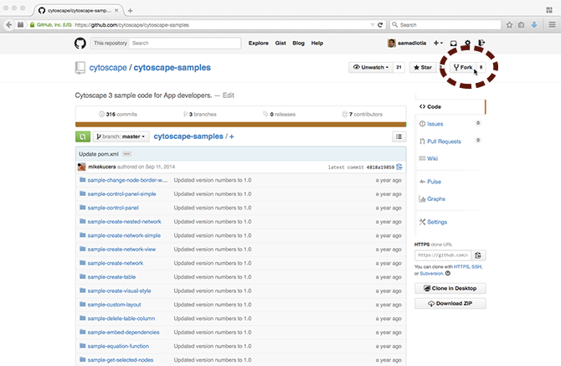The width and height of the screenshot is (561, 366).
Task: Click the browser Search field
Action: 445,24
